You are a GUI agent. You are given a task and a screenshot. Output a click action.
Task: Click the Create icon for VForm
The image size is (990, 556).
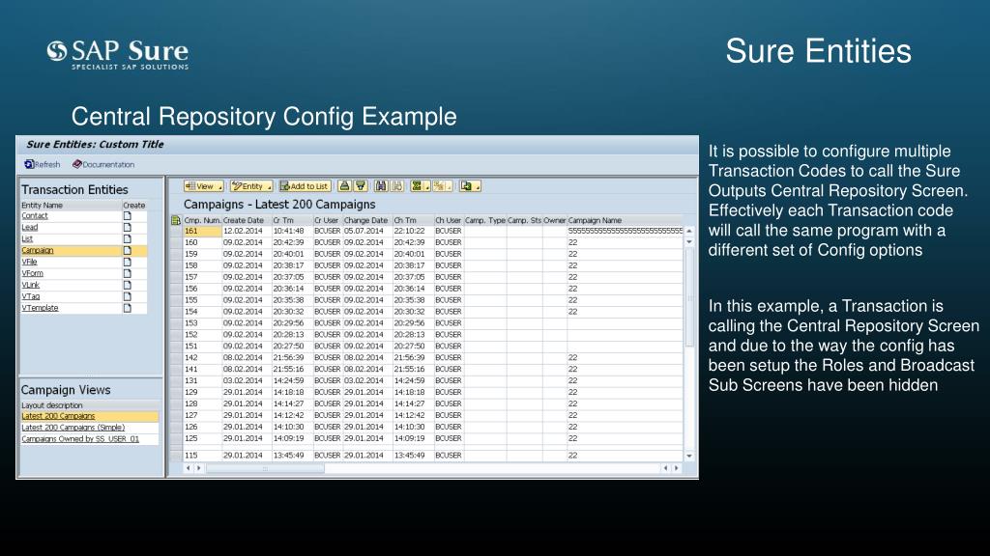[128, 273]
